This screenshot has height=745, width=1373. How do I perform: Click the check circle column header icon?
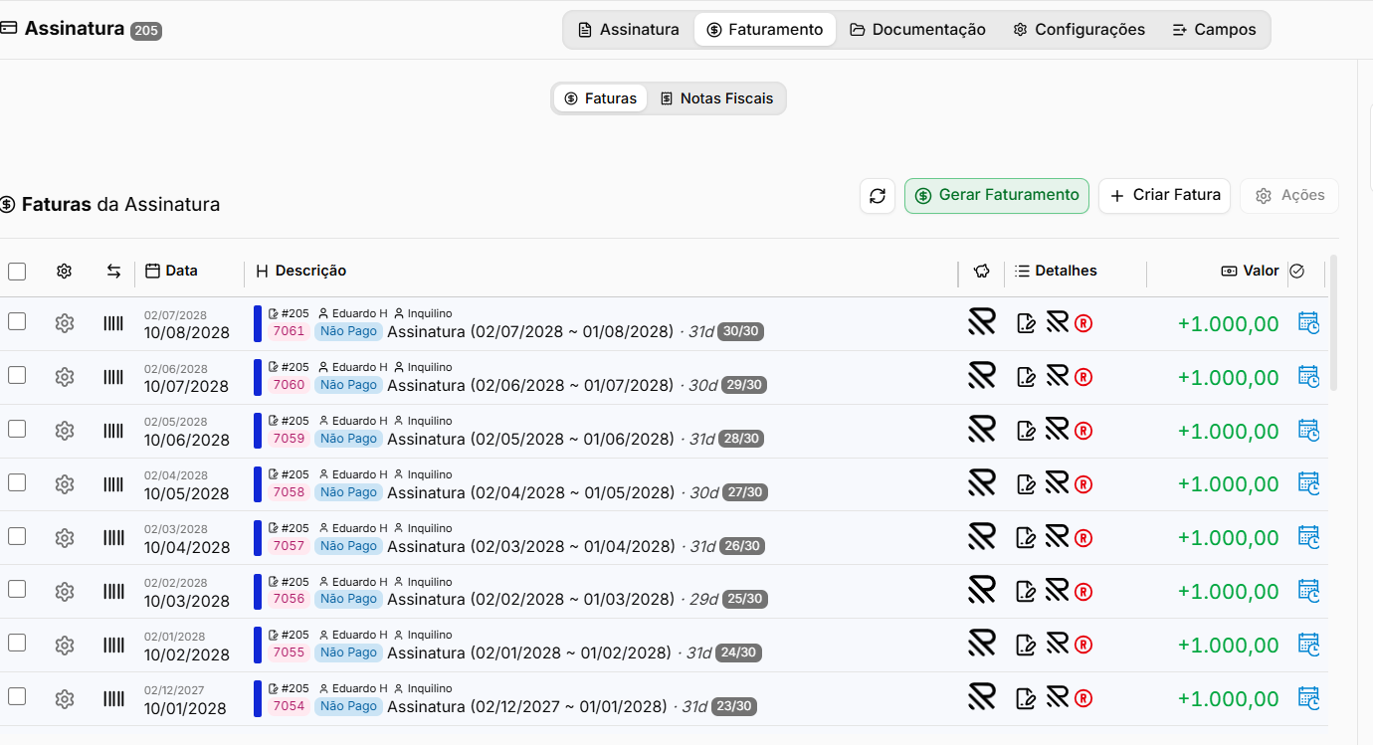[x=1296, y=271]
